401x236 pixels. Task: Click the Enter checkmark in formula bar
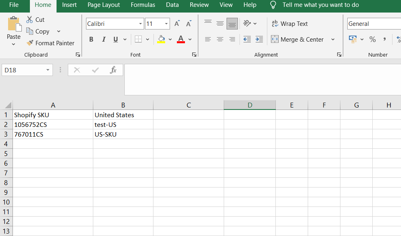pos(95,70)
